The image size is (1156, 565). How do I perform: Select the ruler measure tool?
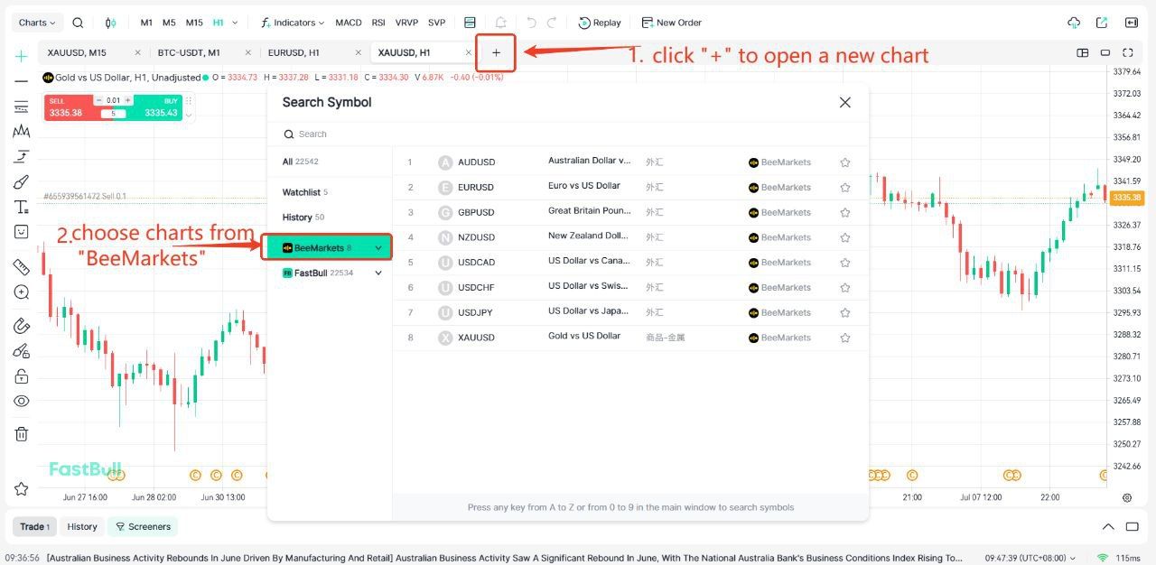[x=21, y=267]
